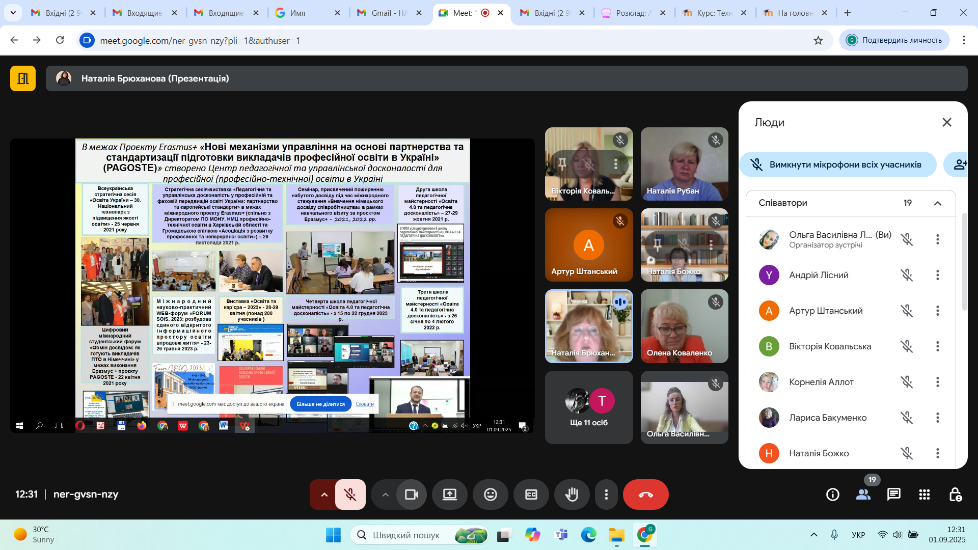Open the activities grid icon
978x550 pixels.
[x=924, y=494]
